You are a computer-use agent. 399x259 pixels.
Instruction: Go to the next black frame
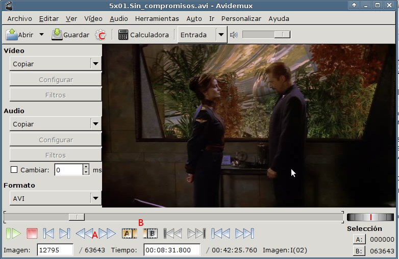coord(196,234)
